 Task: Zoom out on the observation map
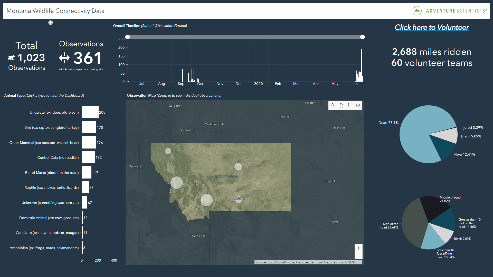358,255
